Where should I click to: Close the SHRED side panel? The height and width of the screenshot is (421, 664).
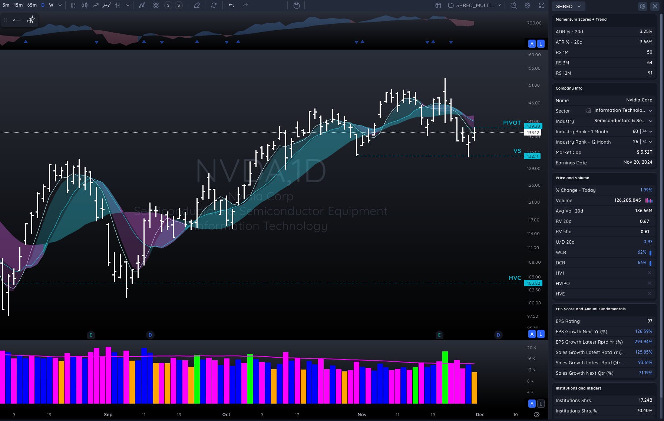pyautogui.click(x=655, y=6)
